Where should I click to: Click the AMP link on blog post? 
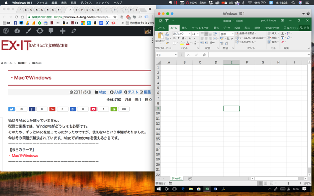118,92
